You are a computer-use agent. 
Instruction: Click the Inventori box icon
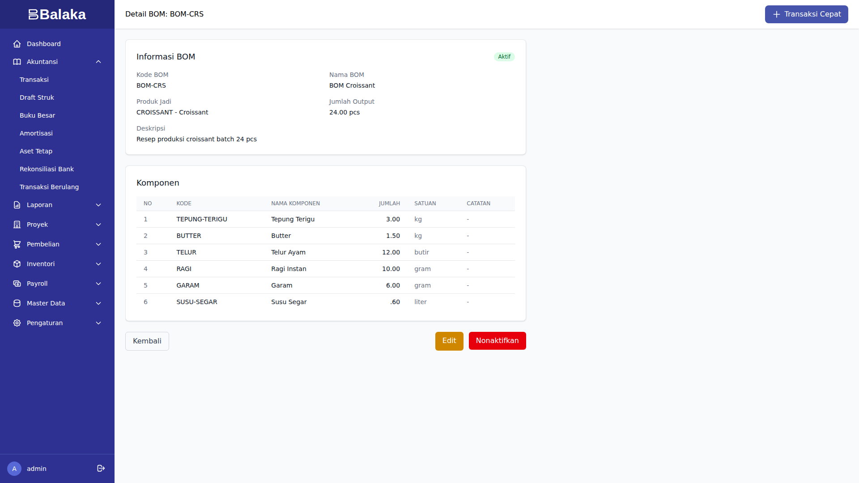pos(17,264)
